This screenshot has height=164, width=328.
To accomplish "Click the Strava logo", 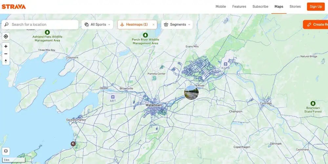I will point(13,7).
